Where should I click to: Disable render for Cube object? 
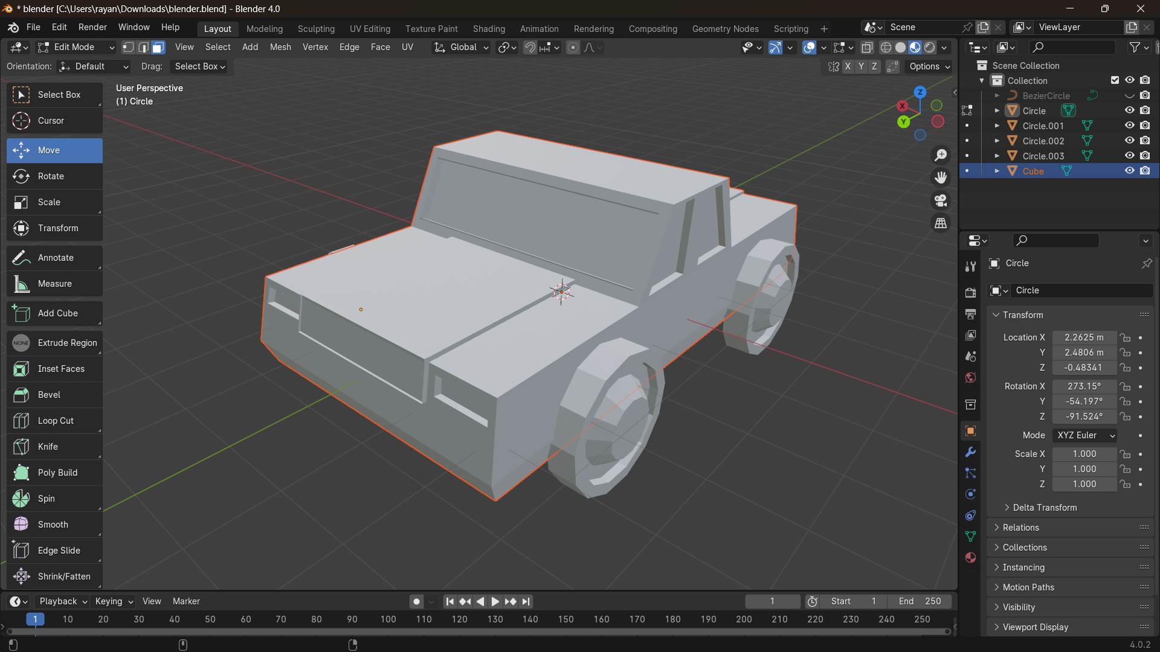pos(1145,171)
